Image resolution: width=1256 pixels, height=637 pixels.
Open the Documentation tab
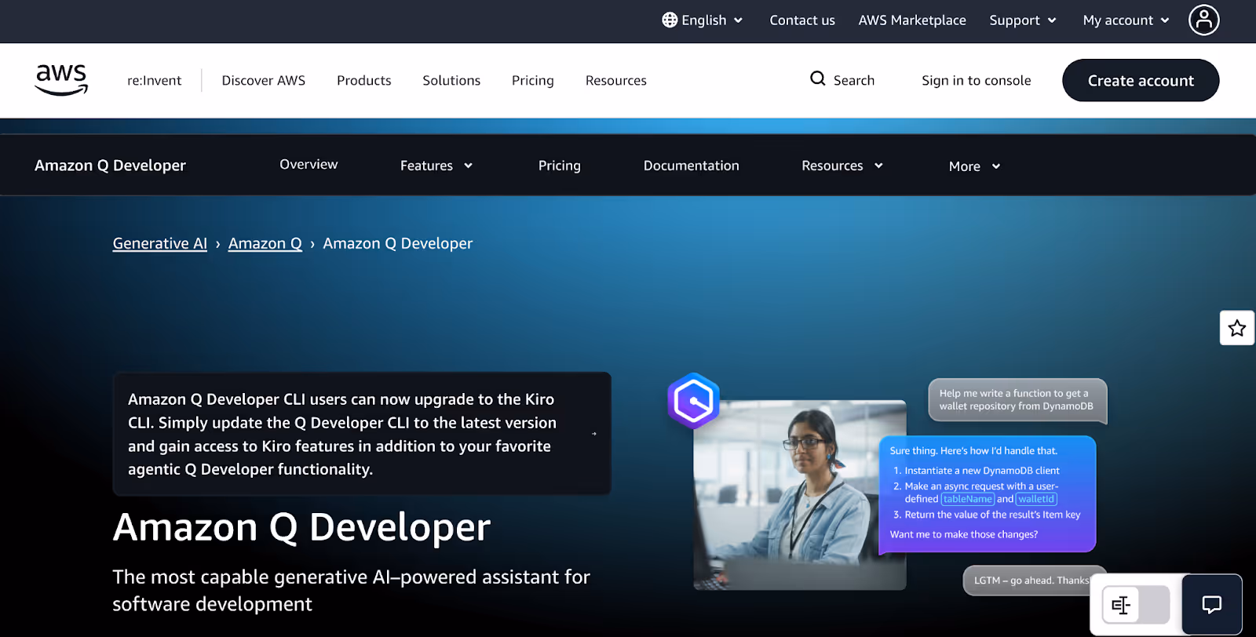(x=691, y=166)
